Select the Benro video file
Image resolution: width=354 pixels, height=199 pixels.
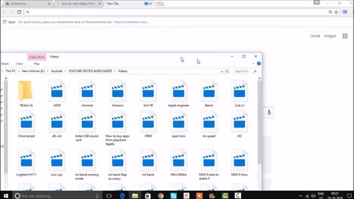coord(209,93)
